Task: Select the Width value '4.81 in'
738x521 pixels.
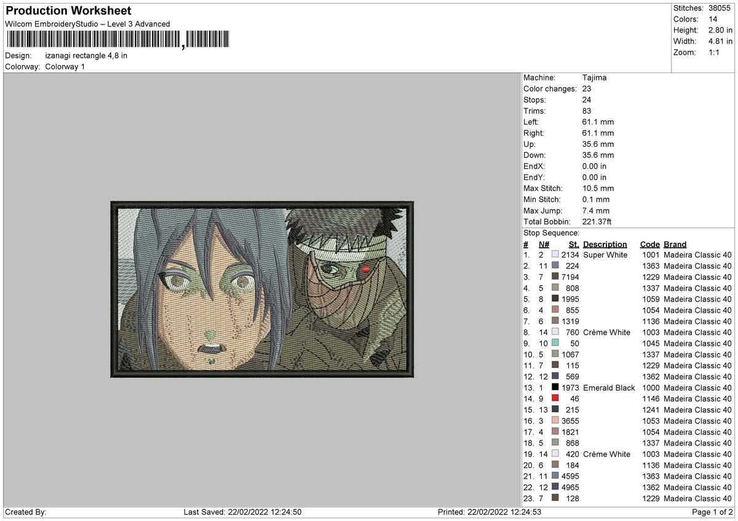Action: (720, 41)
